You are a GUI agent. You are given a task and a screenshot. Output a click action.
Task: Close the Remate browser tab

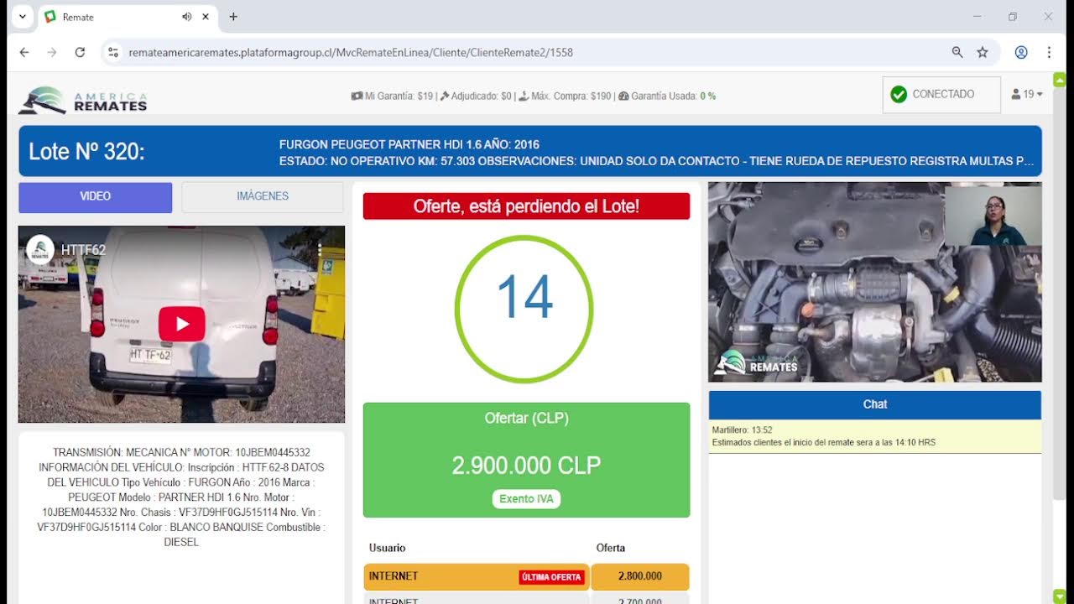click(x=206, y=17)
